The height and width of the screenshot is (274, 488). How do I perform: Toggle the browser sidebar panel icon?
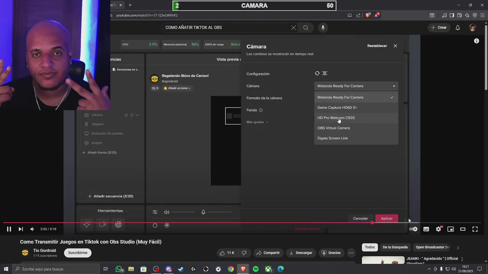click(x=452, y=15)
